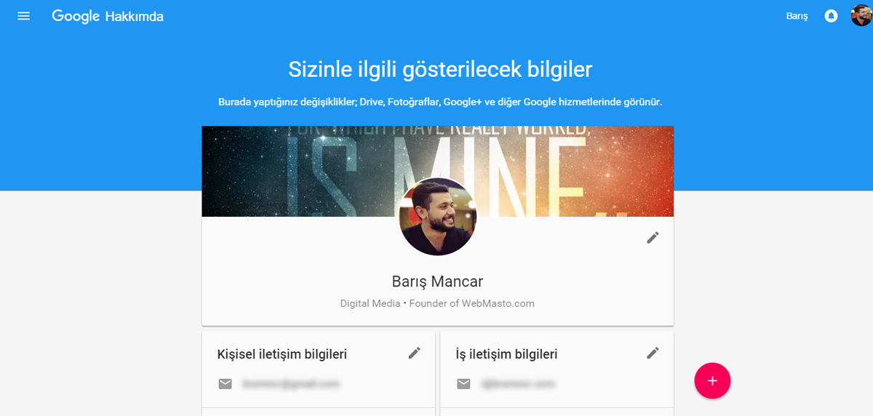
Task: Open the account avatar in the top bar
Action: coord(861,15)
